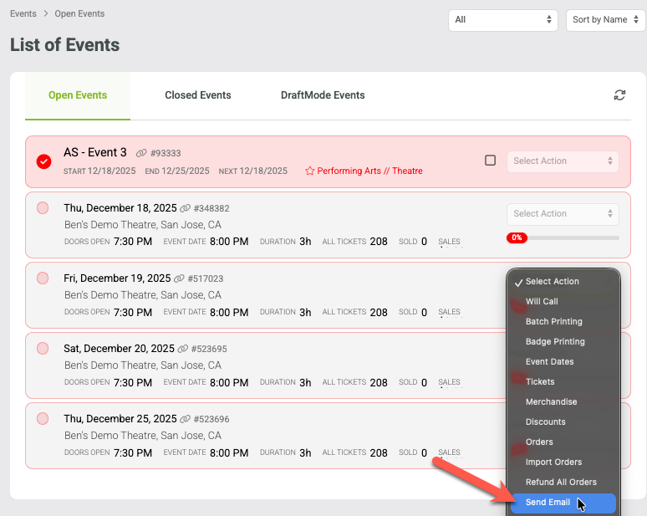Select the Fri, December 19, 2025 radio circle
647x516 pixels.
click(x=43, y=278)
